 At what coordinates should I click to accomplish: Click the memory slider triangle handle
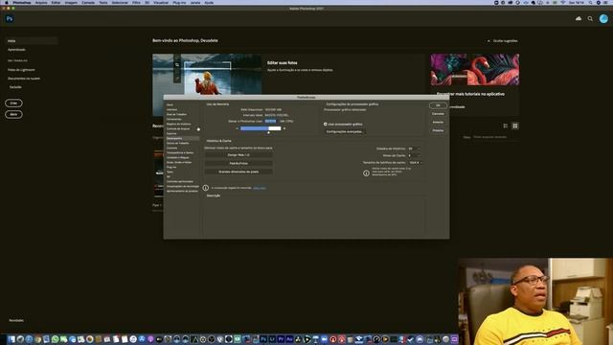268,132
